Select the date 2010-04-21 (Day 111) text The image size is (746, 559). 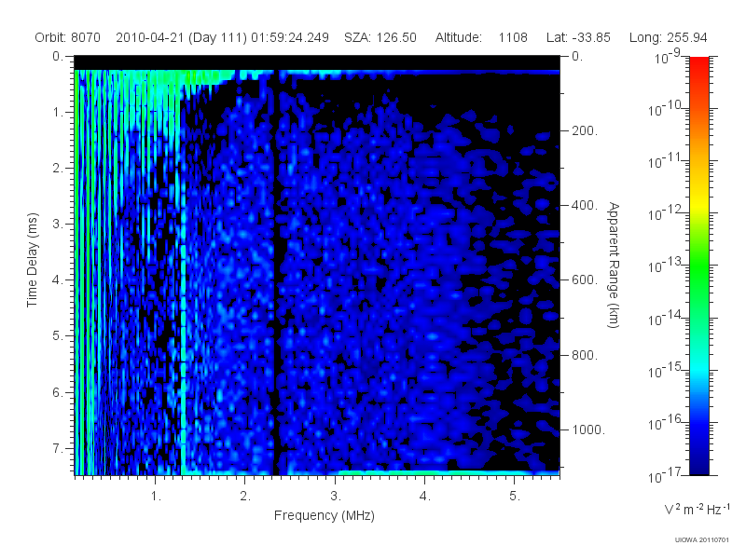181,37
